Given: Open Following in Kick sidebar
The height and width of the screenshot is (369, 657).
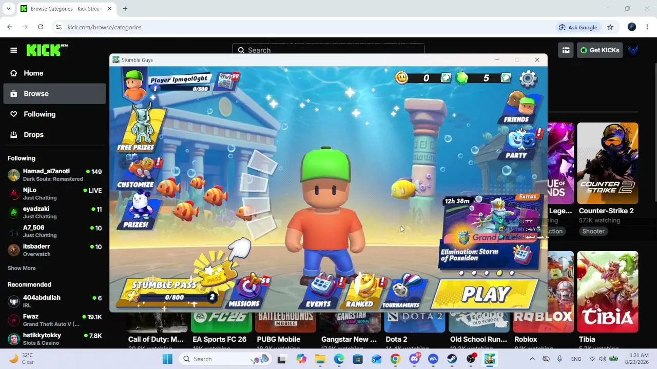Looking at the screenshot, I should [54, 114].
